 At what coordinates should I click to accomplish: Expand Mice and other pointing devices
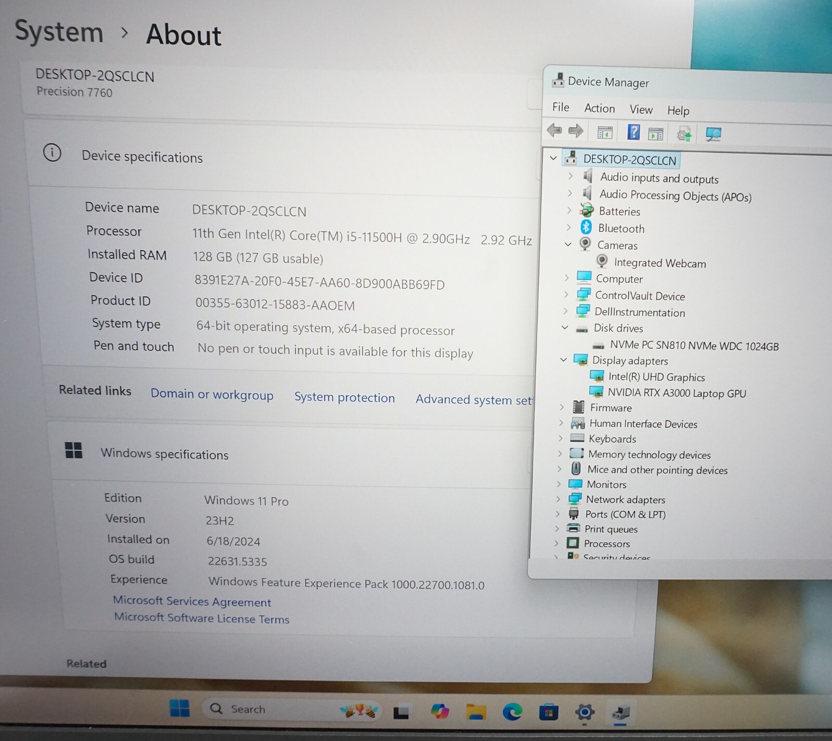tap(559, 469)
